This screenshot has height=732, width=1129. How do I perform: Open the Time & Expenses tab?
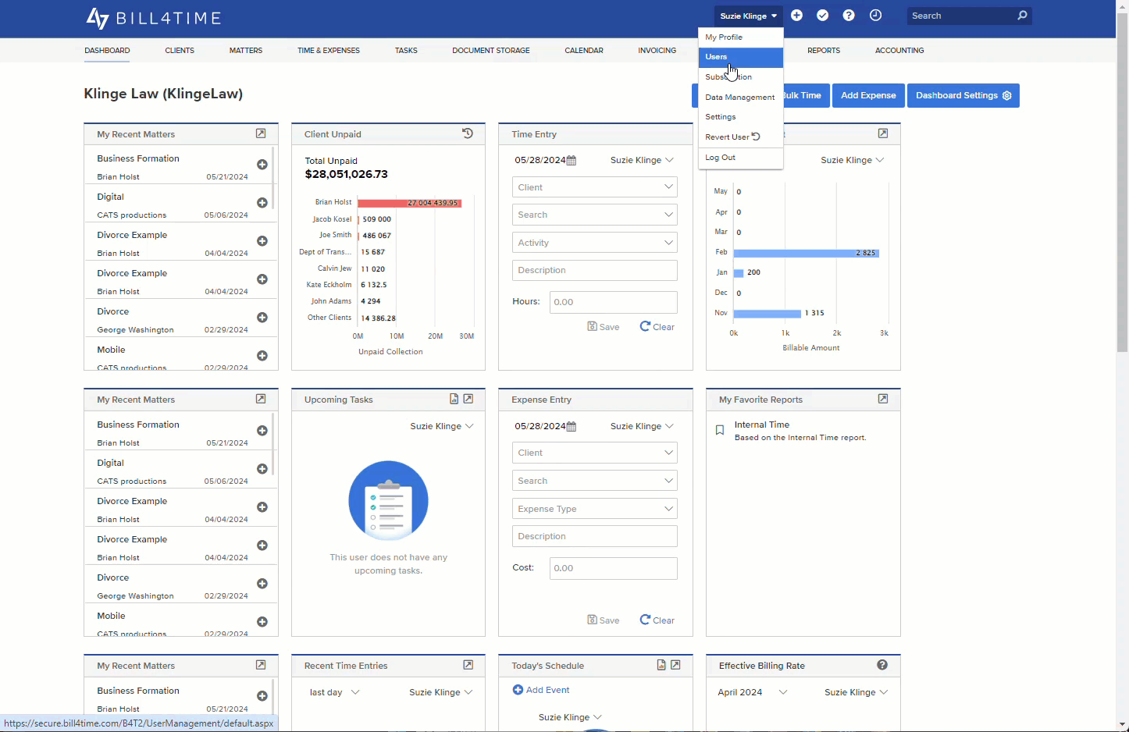(329, 51)
